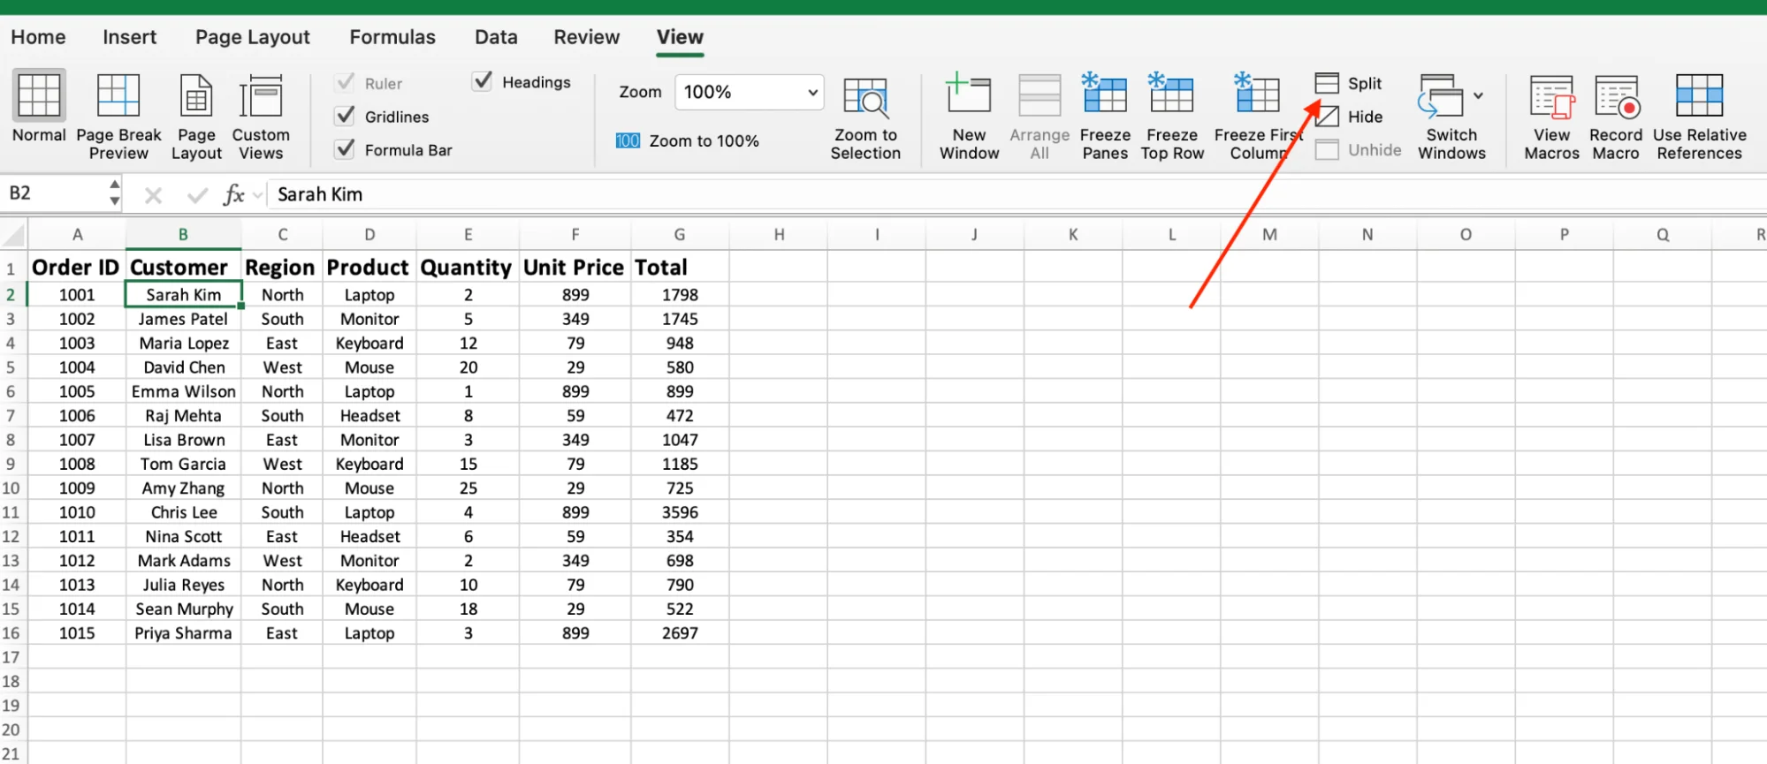Select Total cell 3596
This screenshot has width=1767, height=764.
680,512
